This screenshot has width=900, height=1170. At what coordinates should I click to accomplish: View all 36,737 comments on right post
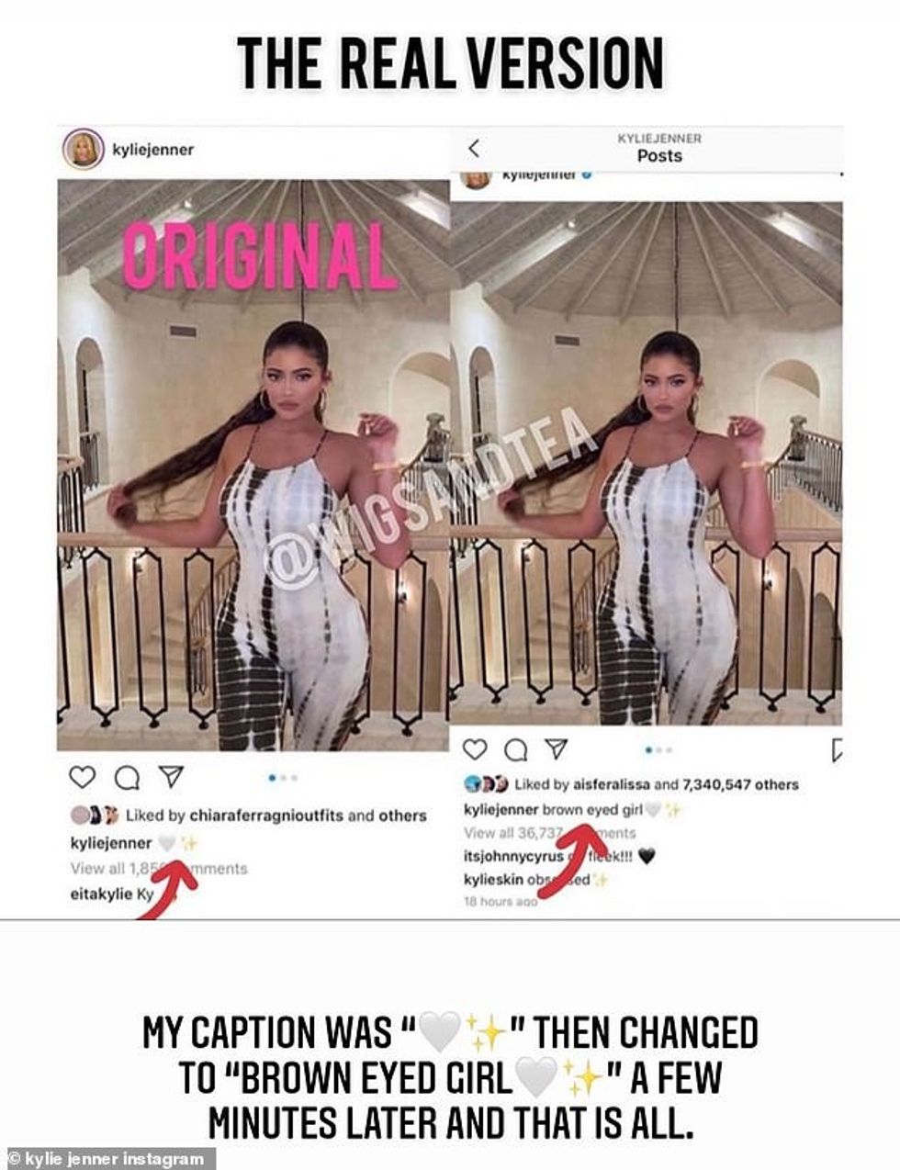549,833
